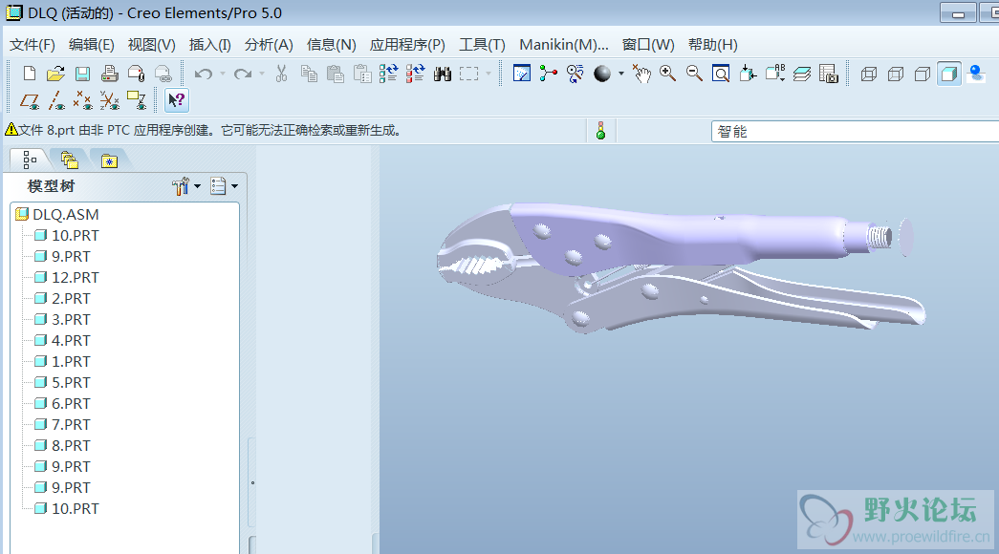The image size is (999, 554).
Task: Click the regeneration status traffic light icon
Action: click(x=600, y=131)
